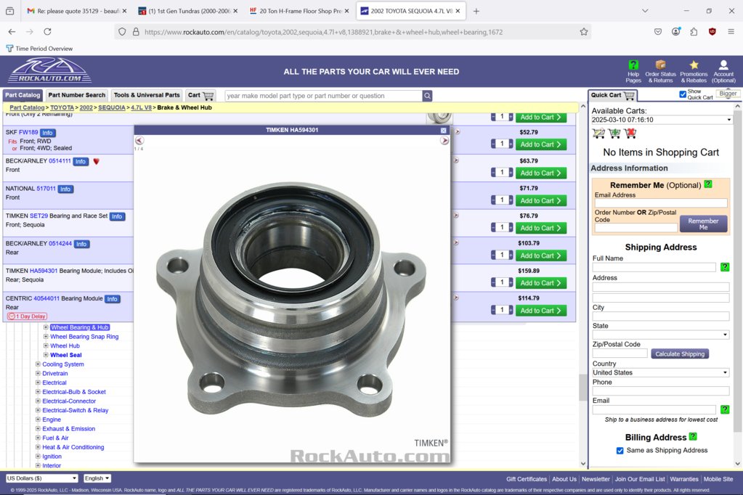
Task: Click the green help icon beside Full Name
Action: [x=725, y=267]
